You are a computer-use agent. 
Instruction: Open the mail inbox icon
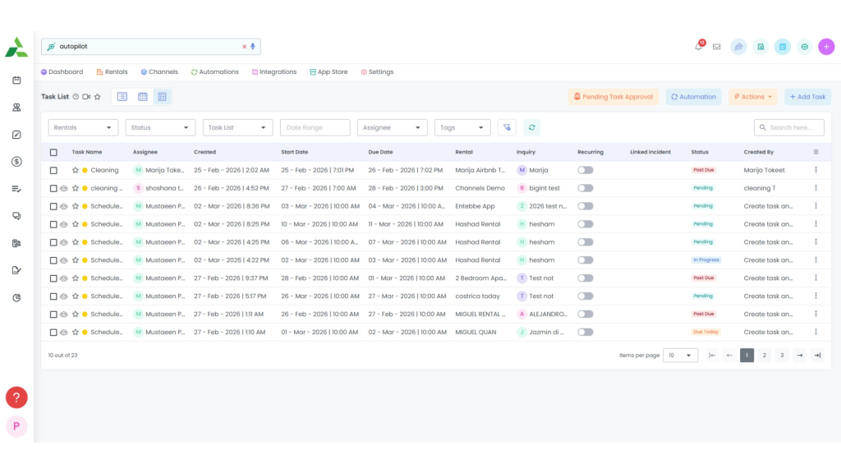[x=716, y=47]
